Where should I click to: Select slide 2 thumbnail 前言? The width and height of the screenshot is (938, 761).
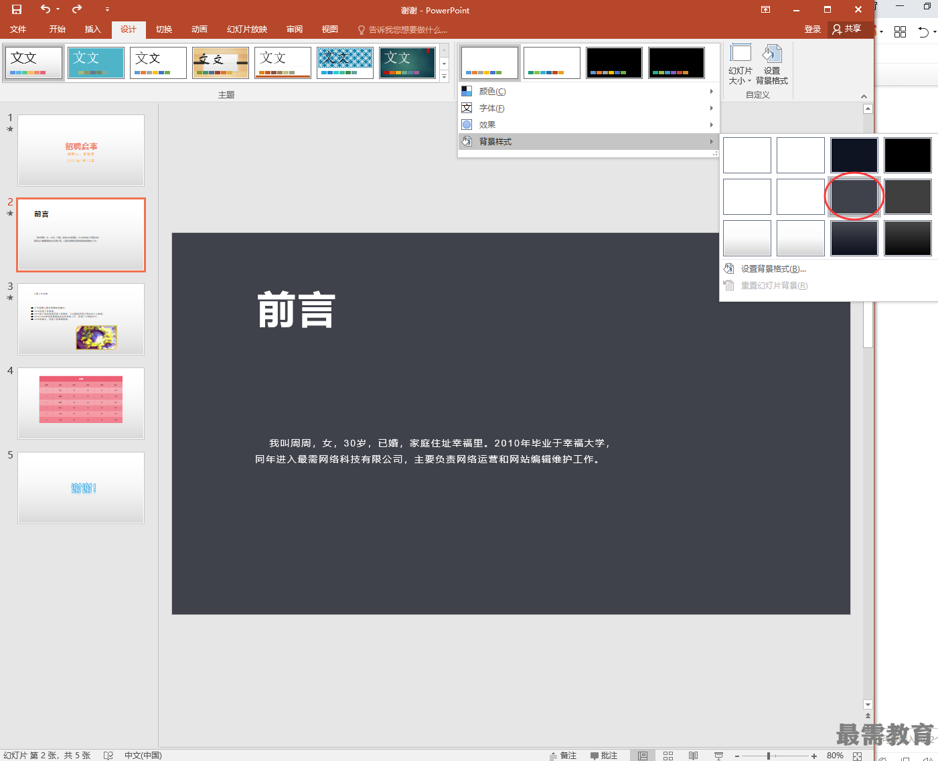(81, 235)
